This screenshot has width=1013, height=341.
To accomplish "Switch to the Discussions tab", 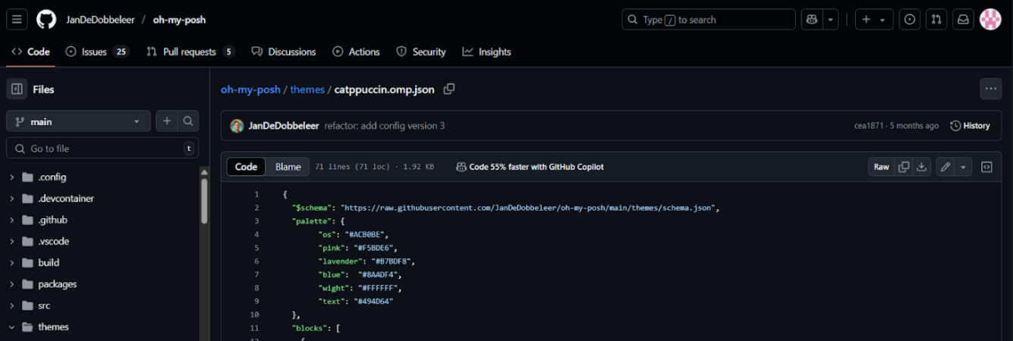I will (x=284, y=52).
